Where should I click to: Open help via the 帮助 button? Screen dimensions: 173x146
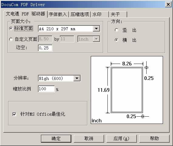[154, 139]
